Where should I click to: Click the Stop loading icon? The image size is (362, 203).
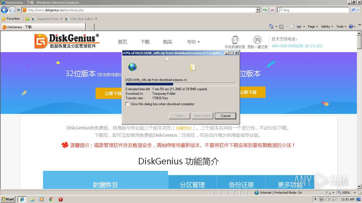click(272, 10)
